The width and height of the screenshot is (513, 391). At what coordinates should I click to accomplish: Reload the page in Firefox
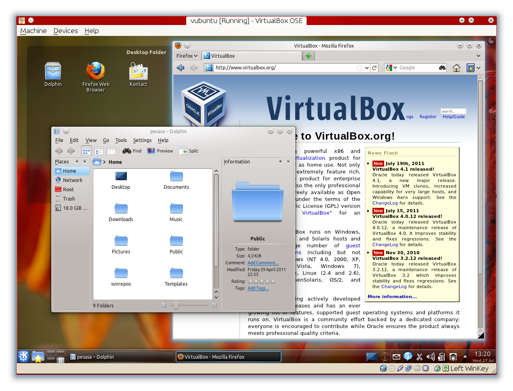(374, 68)
